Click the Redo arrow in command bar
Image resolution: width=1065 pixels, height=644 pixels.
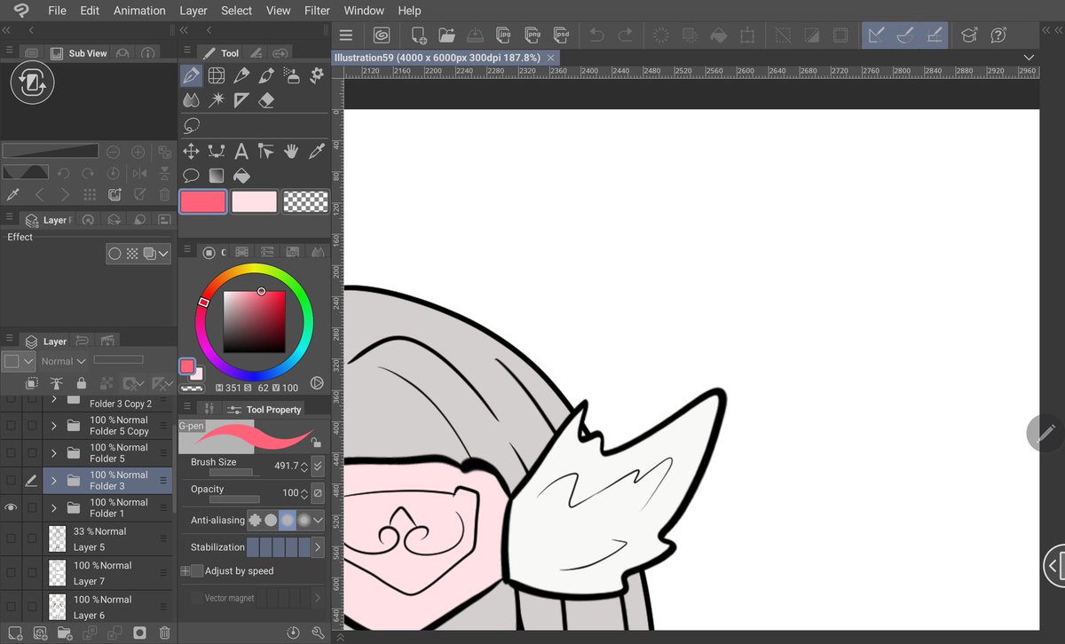(x=626, y=35)
